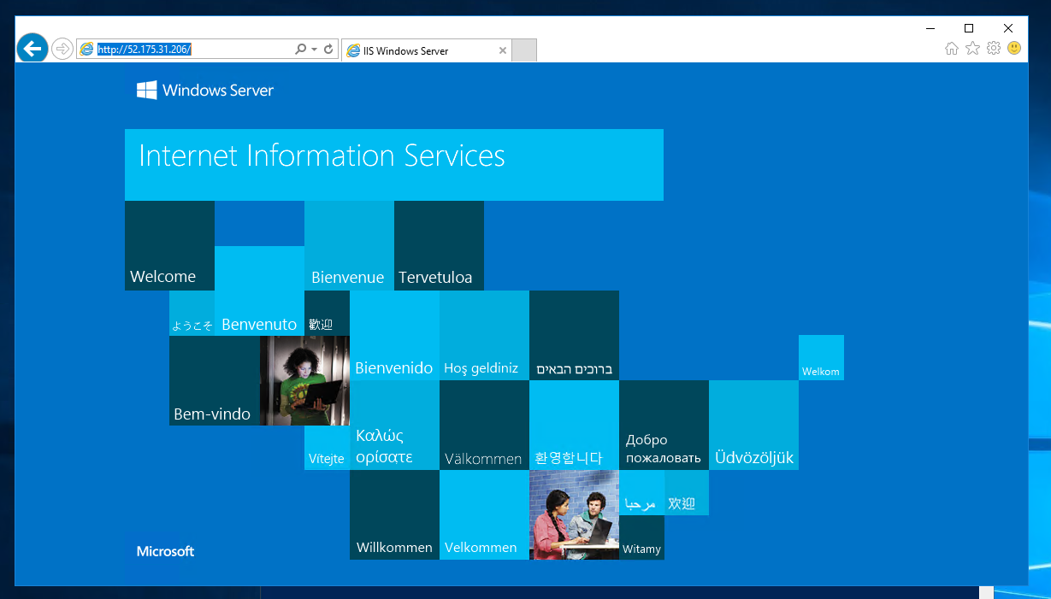Click the photo of woman with laptop
This screenshot has height=599, width=1051.
point(304,380)
